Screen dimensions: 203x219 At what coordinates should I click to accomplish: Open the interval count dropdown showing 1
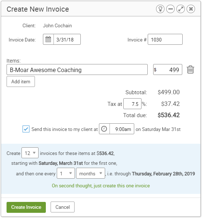click(66, 173)
